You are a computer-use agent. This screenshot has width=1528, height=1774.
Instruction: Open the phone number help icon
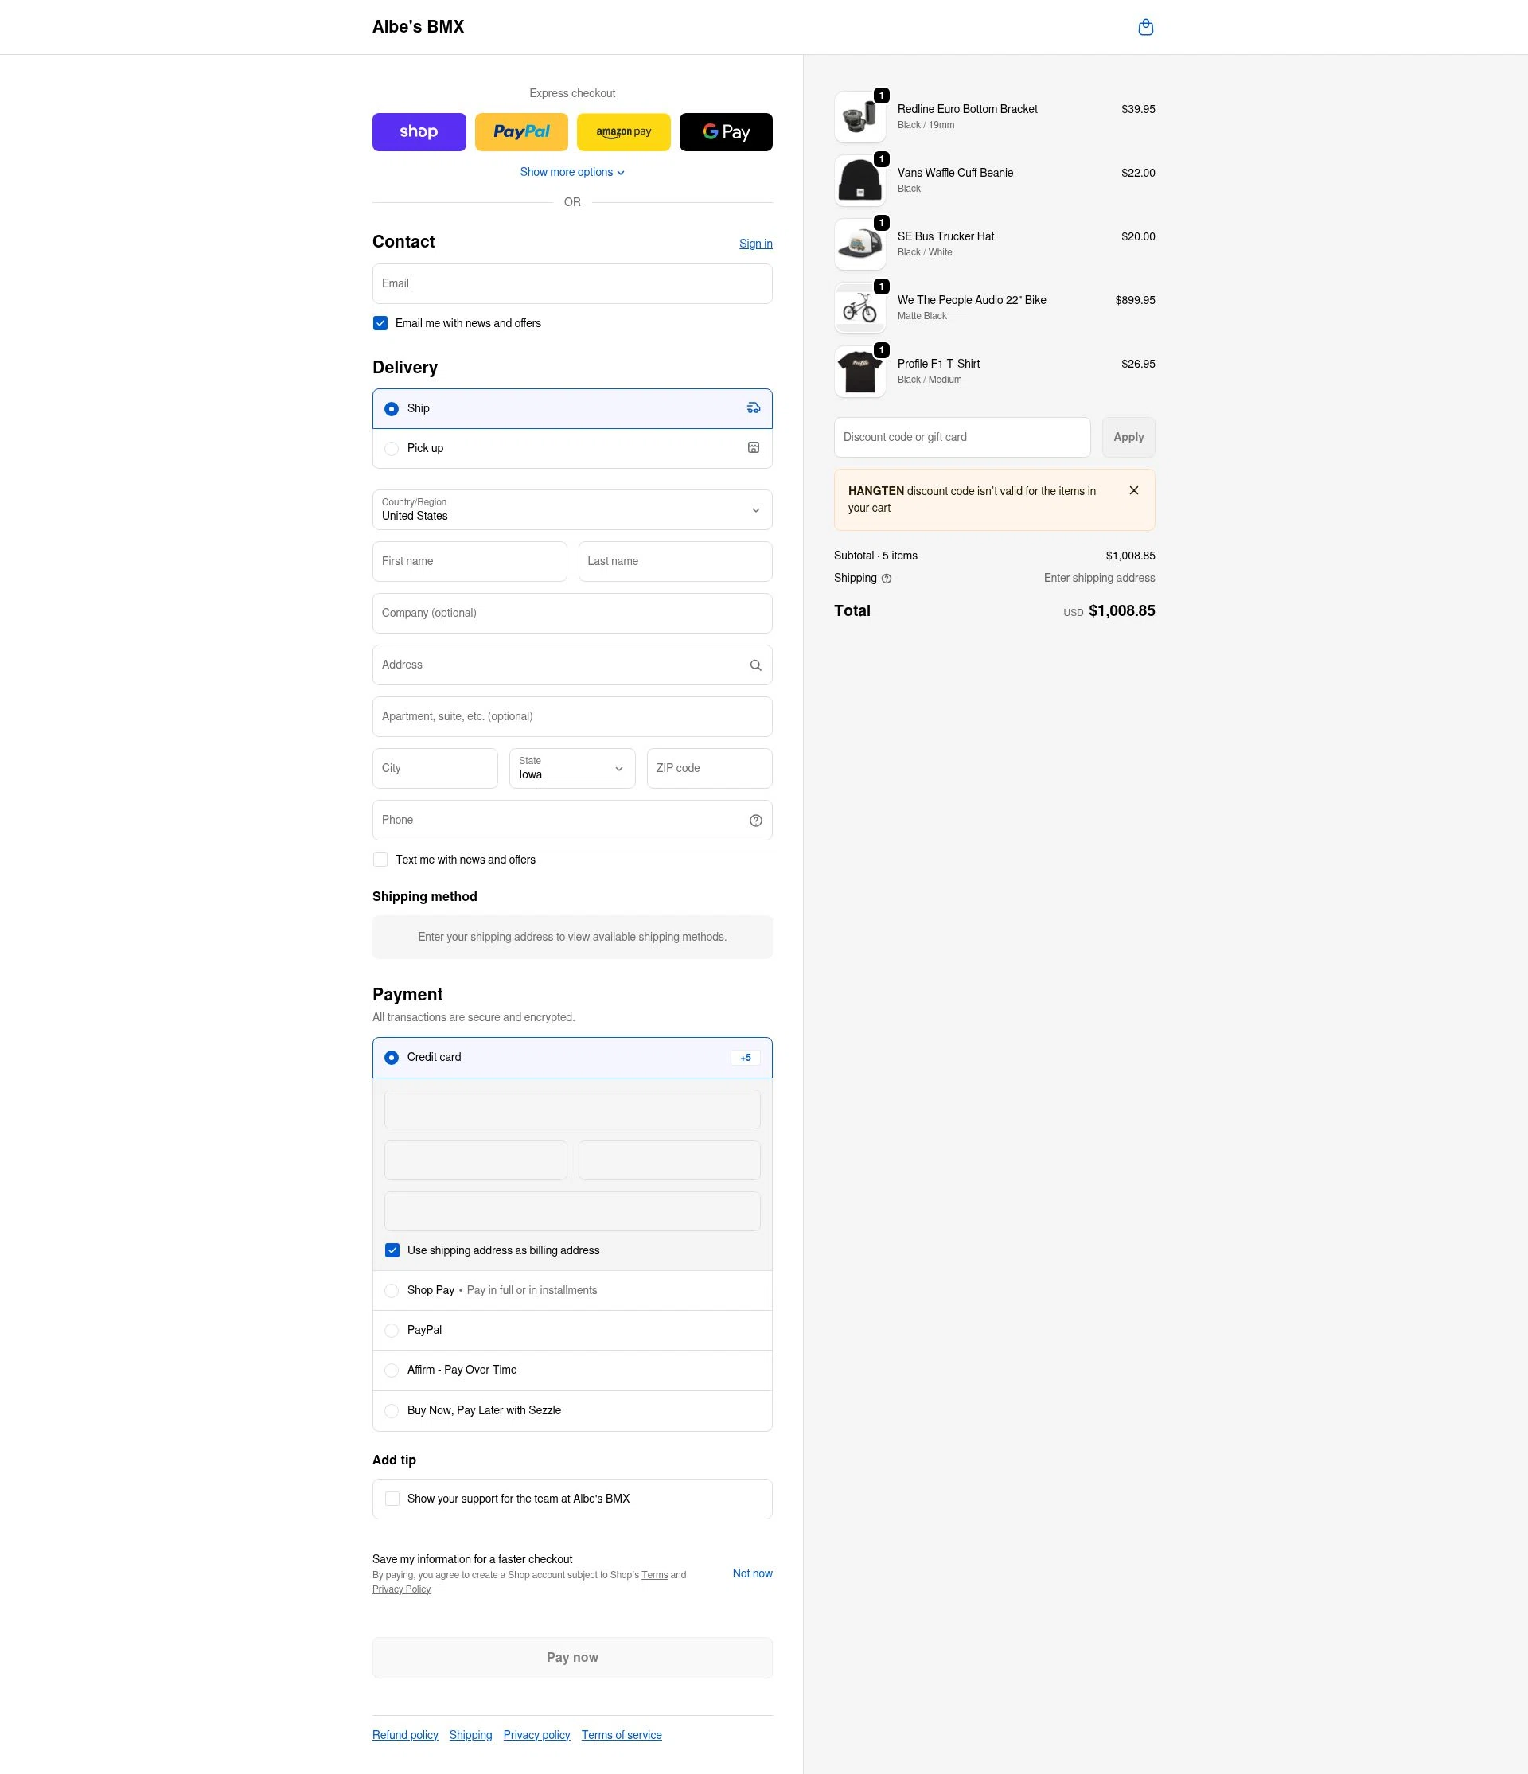[x=754, y=820]
